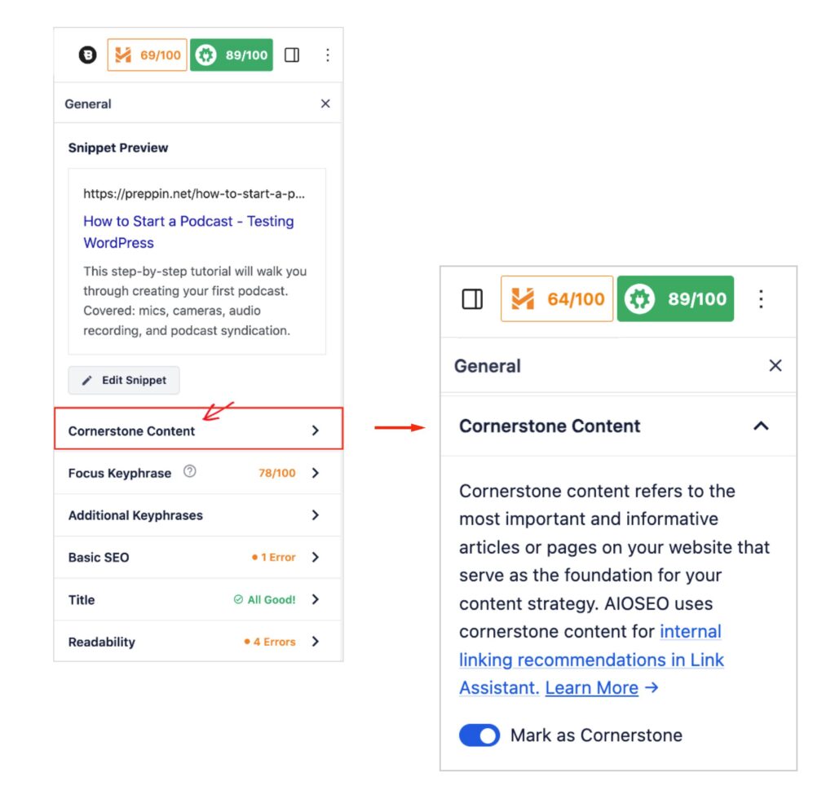Open the 89/100 green score in left panel
The image size is (835, 786).
point(232,55)
